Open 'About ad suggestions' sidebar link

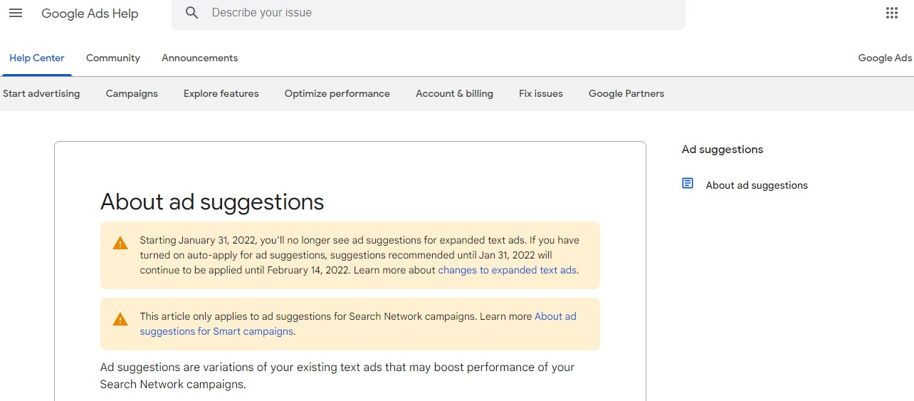[x=757, y=185]
